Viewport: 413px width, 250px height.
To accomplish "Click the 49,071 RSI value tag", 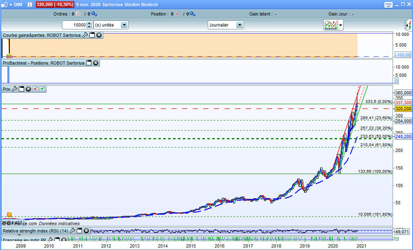I will pos(403,232).
